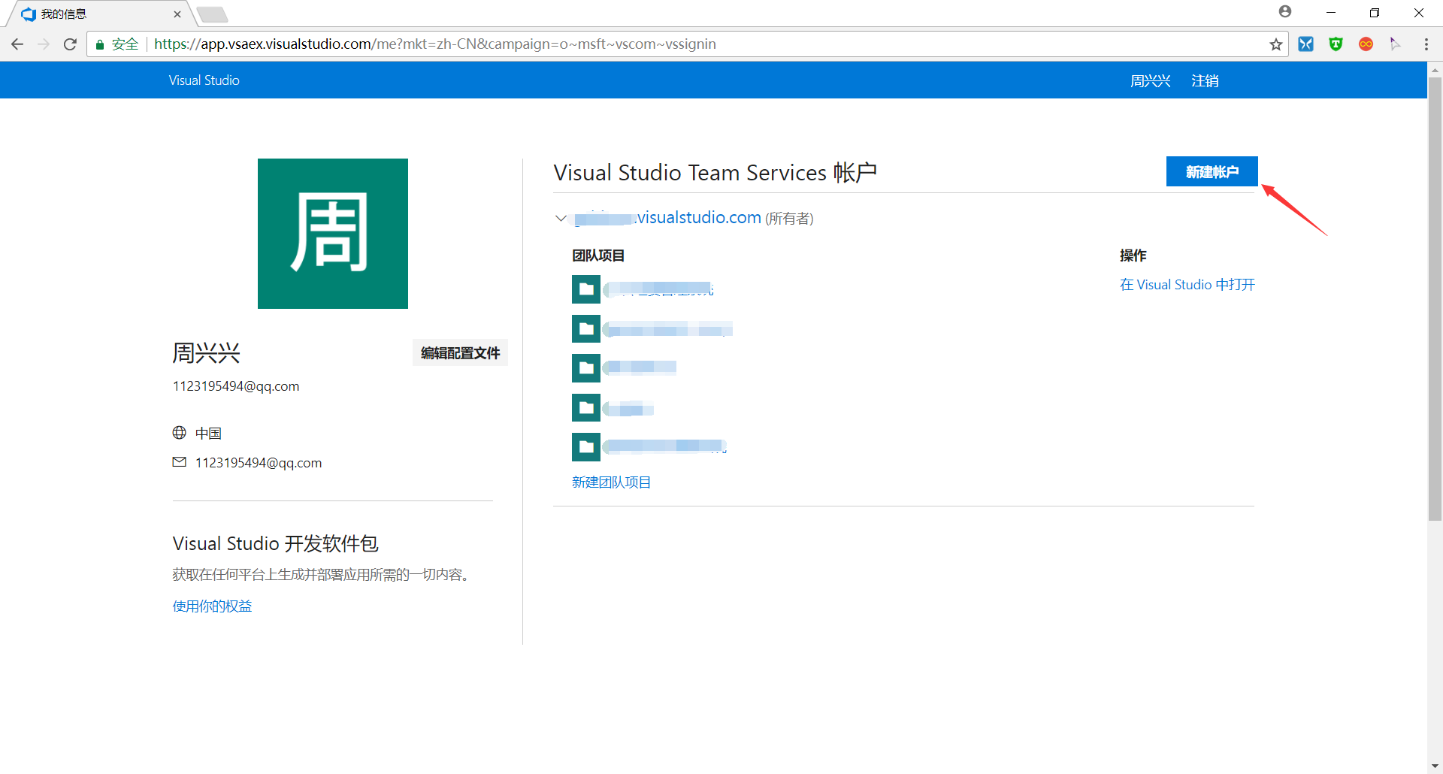Click the second blurred project name
This screenshot has width=1443, height=774.
(x=667, y=329)
